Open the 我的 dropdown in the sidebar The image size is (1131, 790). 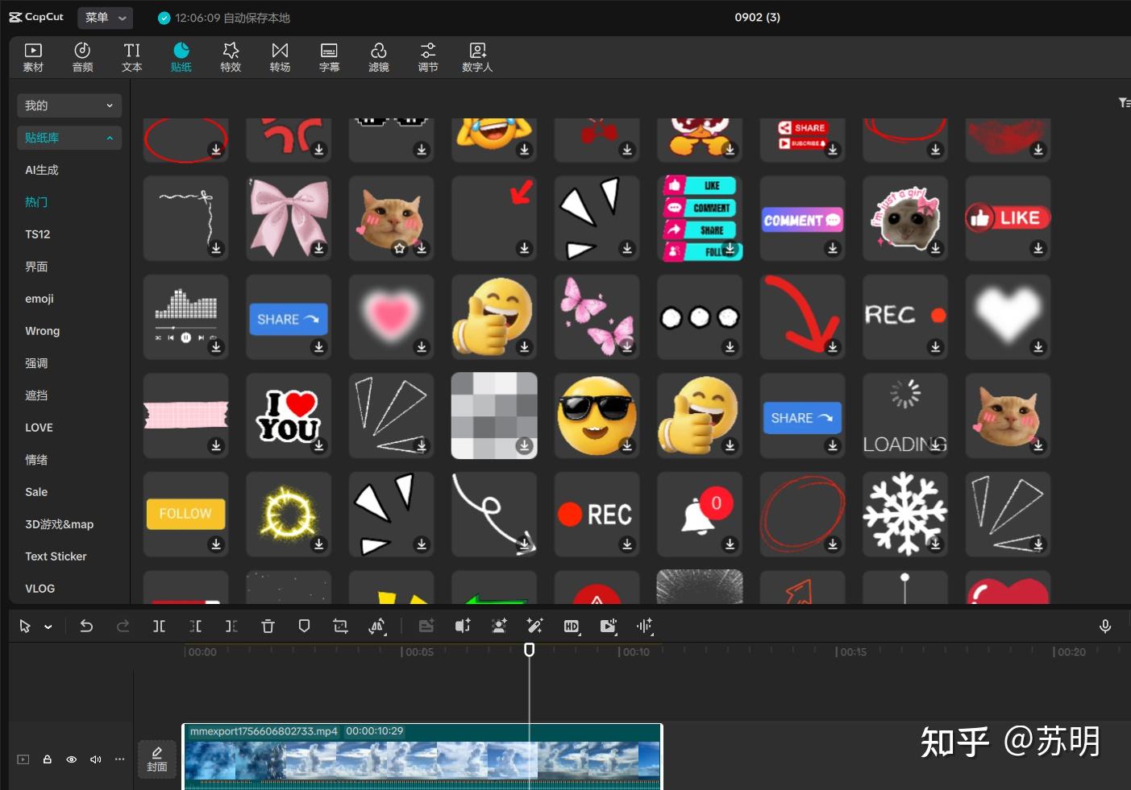(69, 105)
